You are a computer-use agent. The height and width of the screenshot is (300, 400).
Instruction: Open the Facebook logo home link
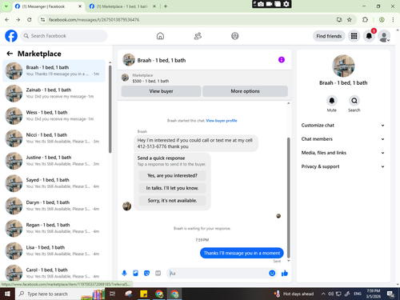[x=11, y=36]
